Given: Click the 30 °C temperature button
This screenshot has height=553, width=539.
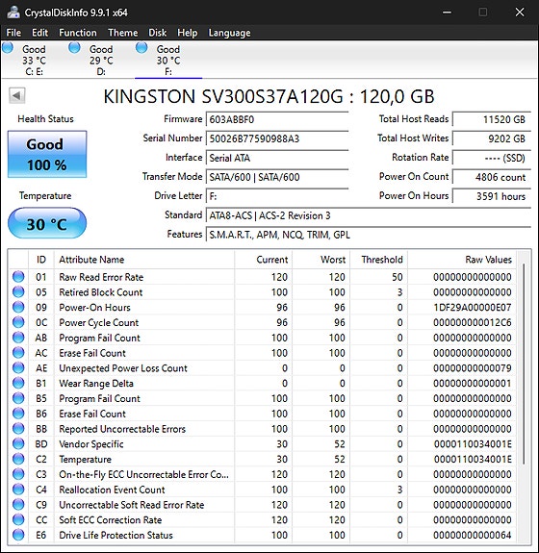Looking at the screenshot, I should tap(47, 223).
